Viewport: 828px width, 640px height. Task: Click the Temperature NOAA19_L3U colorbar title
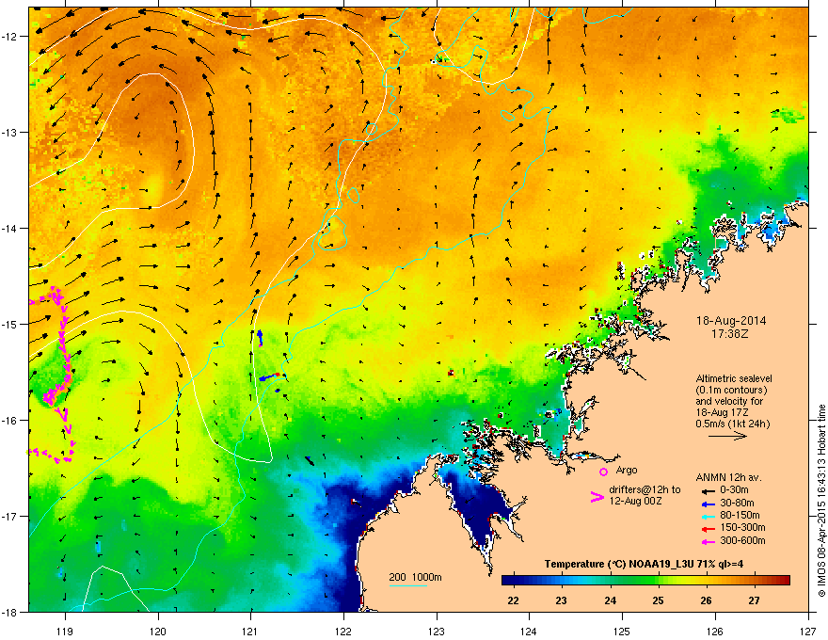point(645,564)
